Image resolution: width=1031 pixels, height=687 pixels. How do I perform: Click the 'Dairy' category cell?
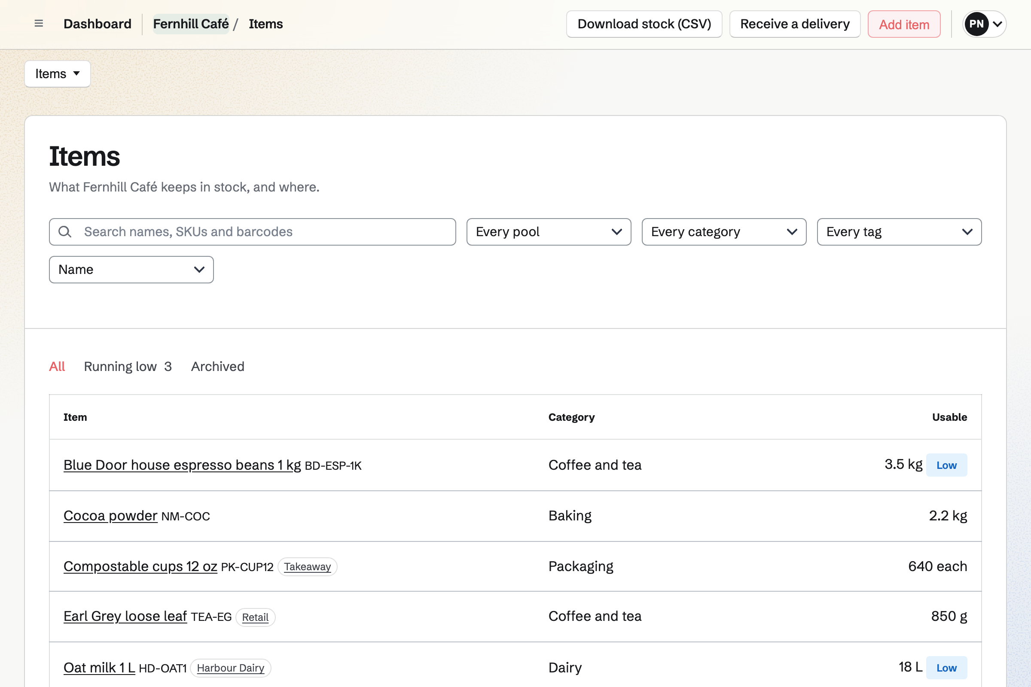click(x=565, y=668)
